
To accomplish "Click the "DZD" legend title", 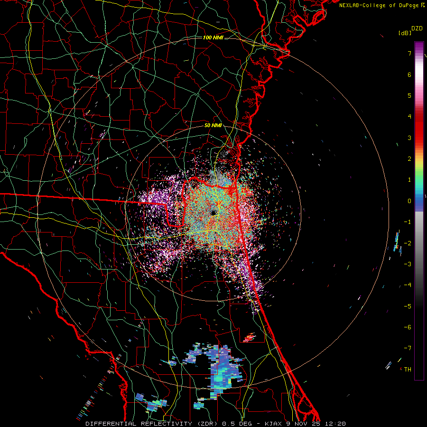I will (417, 28).
